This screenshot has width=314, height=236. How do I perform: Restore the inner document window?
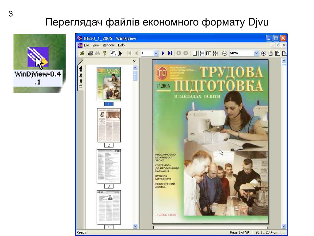[x=278, y=45]
